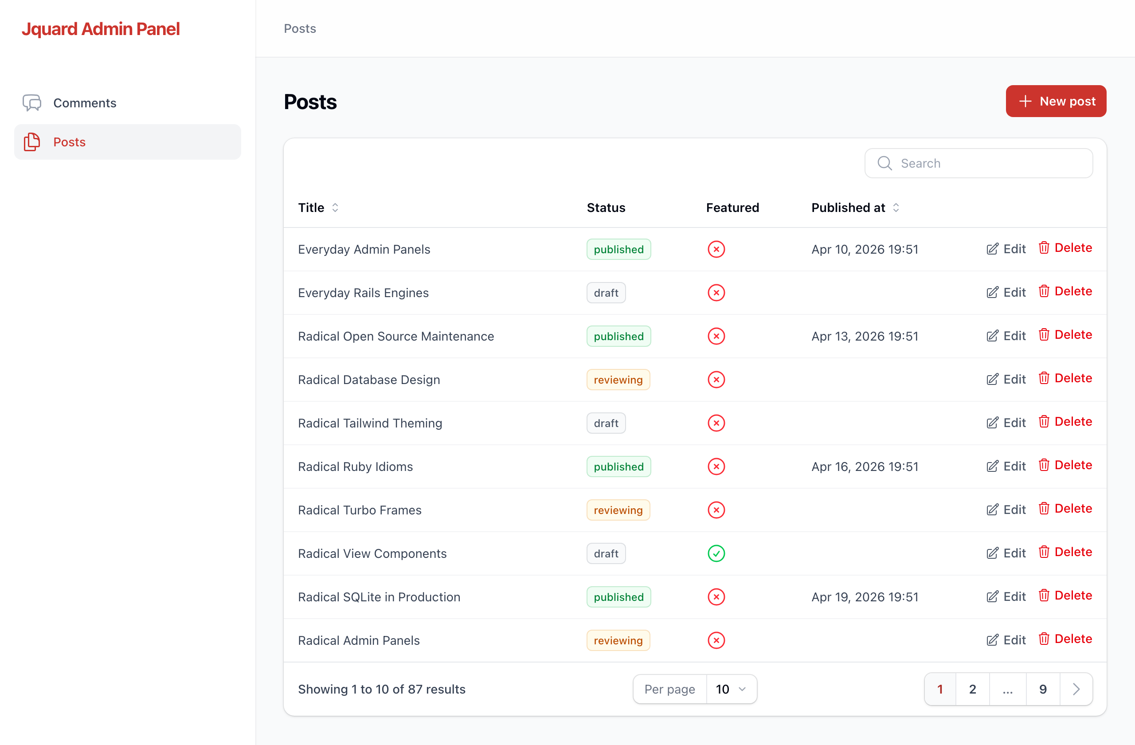Click featured X icon for Everyday Rails Engines

click(x=716, y=292)
